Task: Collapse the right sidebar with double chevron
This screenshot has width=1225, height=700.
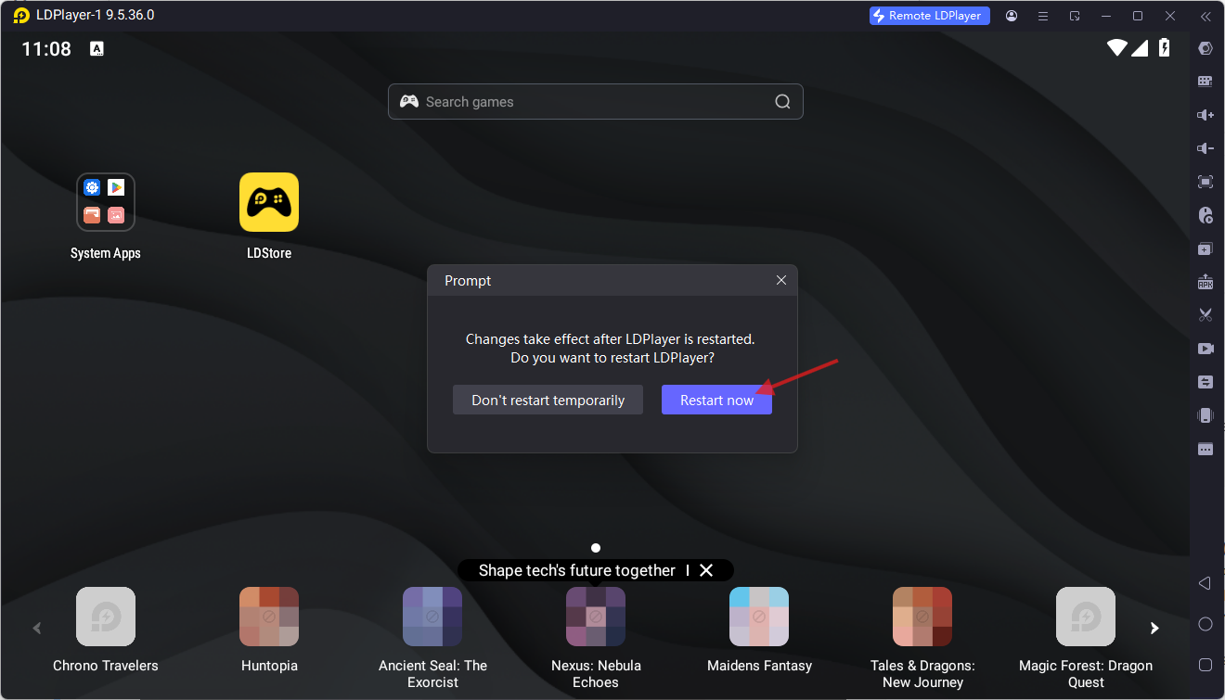Action: coord(1206,16)
